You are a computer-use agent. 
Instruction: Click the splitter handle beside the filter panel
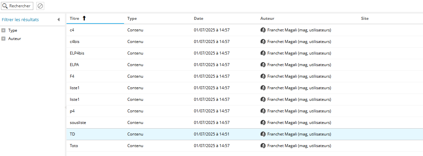tap(65, 107)
